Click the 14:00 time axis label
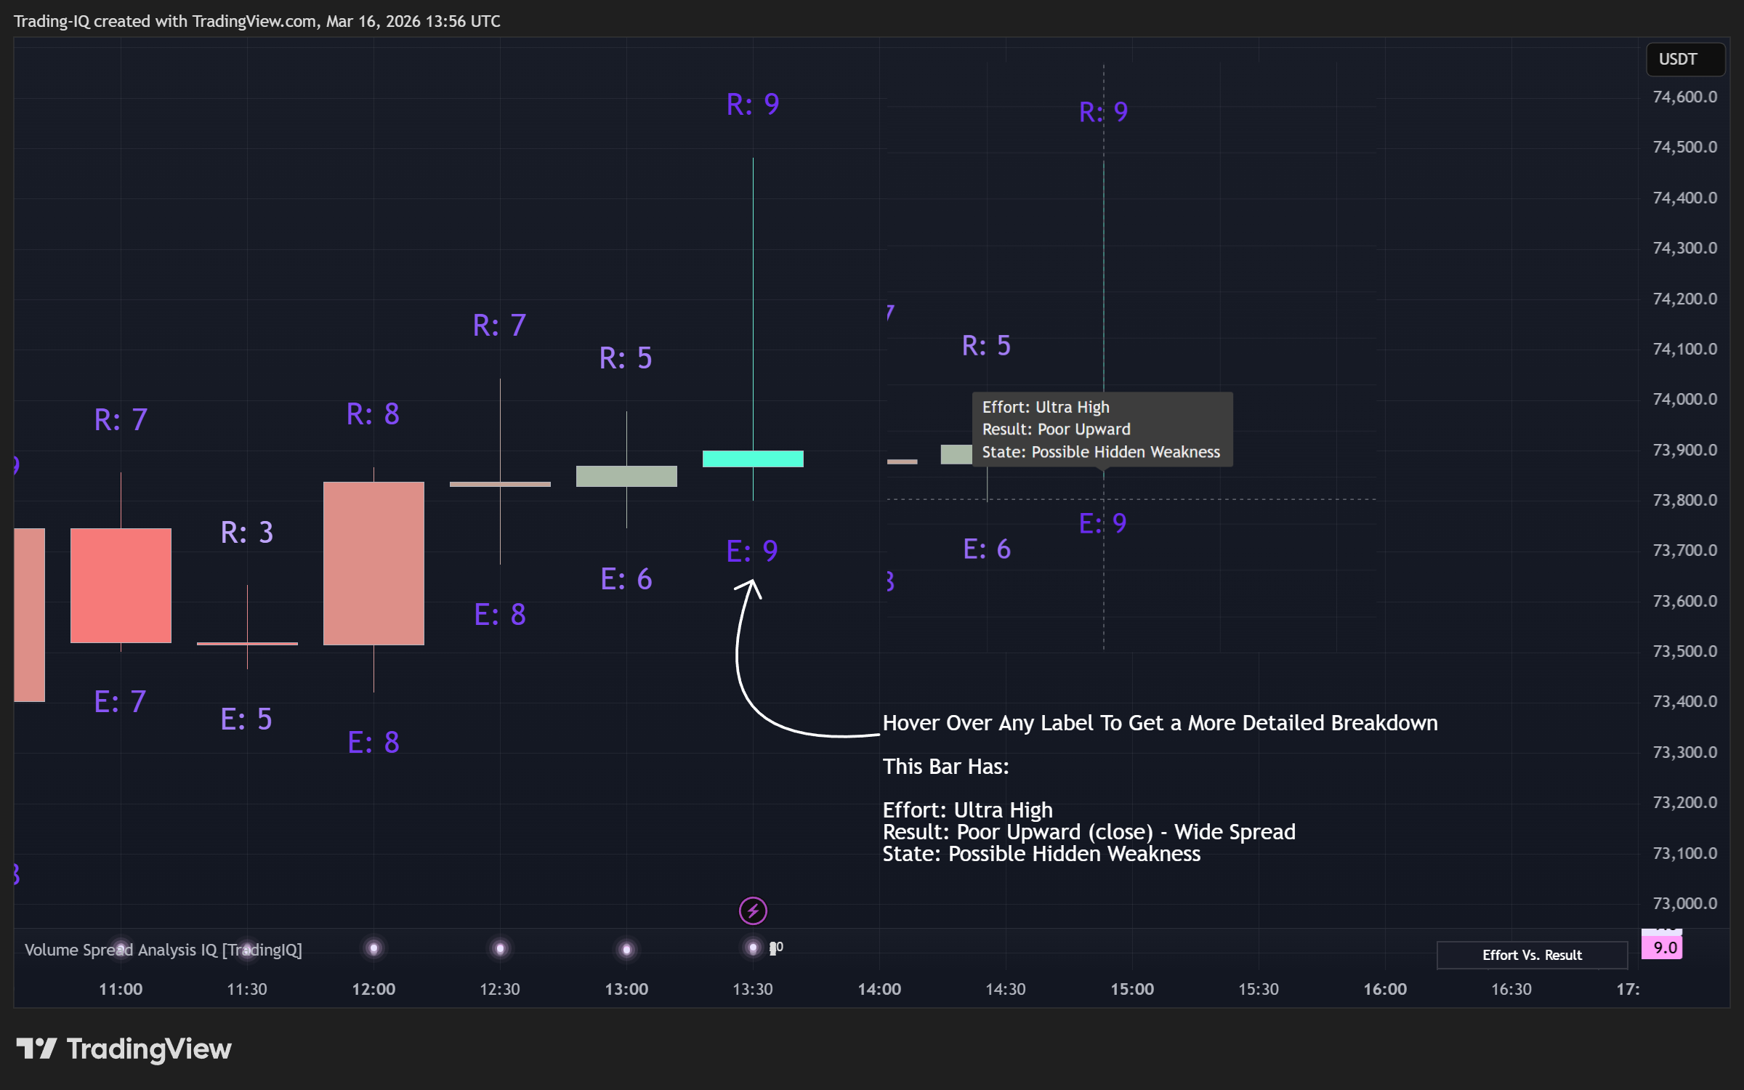The image size is (1744, 1090). click(x=879, y=990)
